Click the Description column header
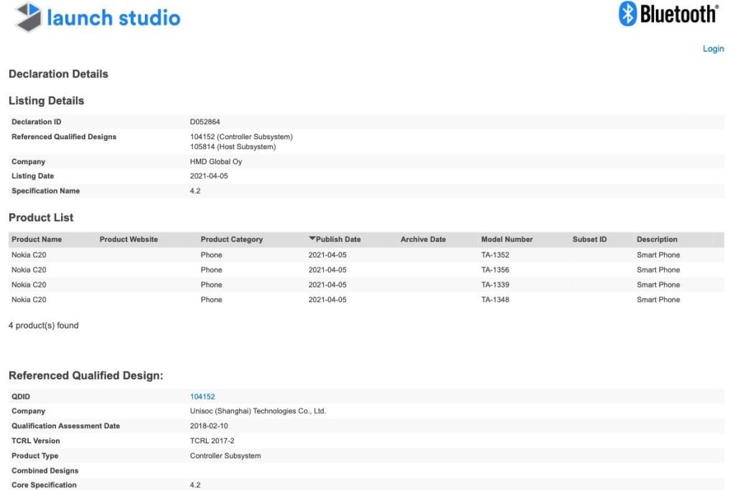 (x=657, y=240)
